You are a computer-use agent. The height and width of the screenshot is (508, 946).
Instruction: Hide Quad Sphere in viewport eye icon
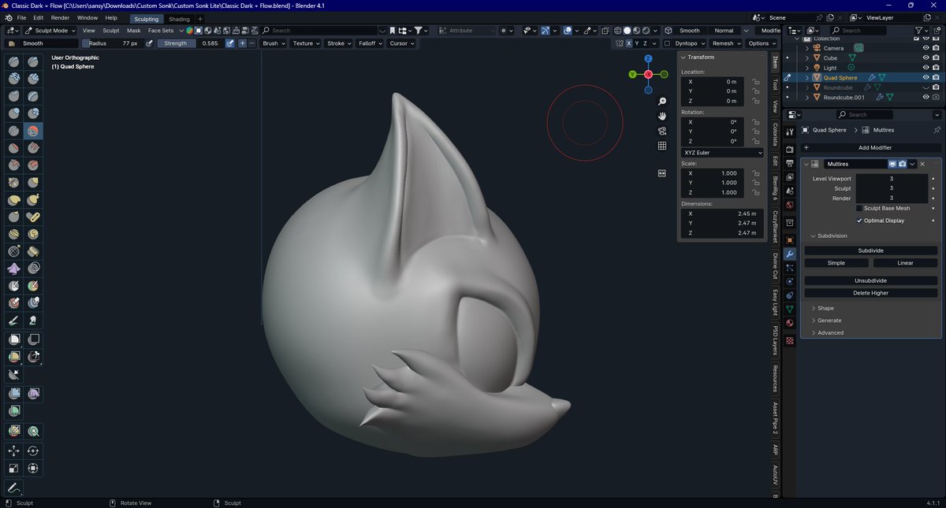coord(926,78)
